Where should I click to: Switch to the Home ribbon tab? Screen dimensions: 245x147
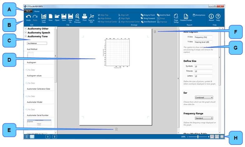click(x=37, y=11)
